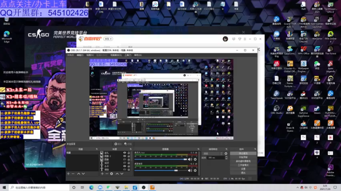The image size is (341, 191).
Task: Toggle lock on top source row
Action: click(x=129, y=153)
